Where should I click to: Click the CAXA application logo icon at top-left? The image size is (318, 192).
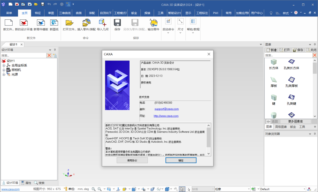pyautogui.click(x=3, y=4)
